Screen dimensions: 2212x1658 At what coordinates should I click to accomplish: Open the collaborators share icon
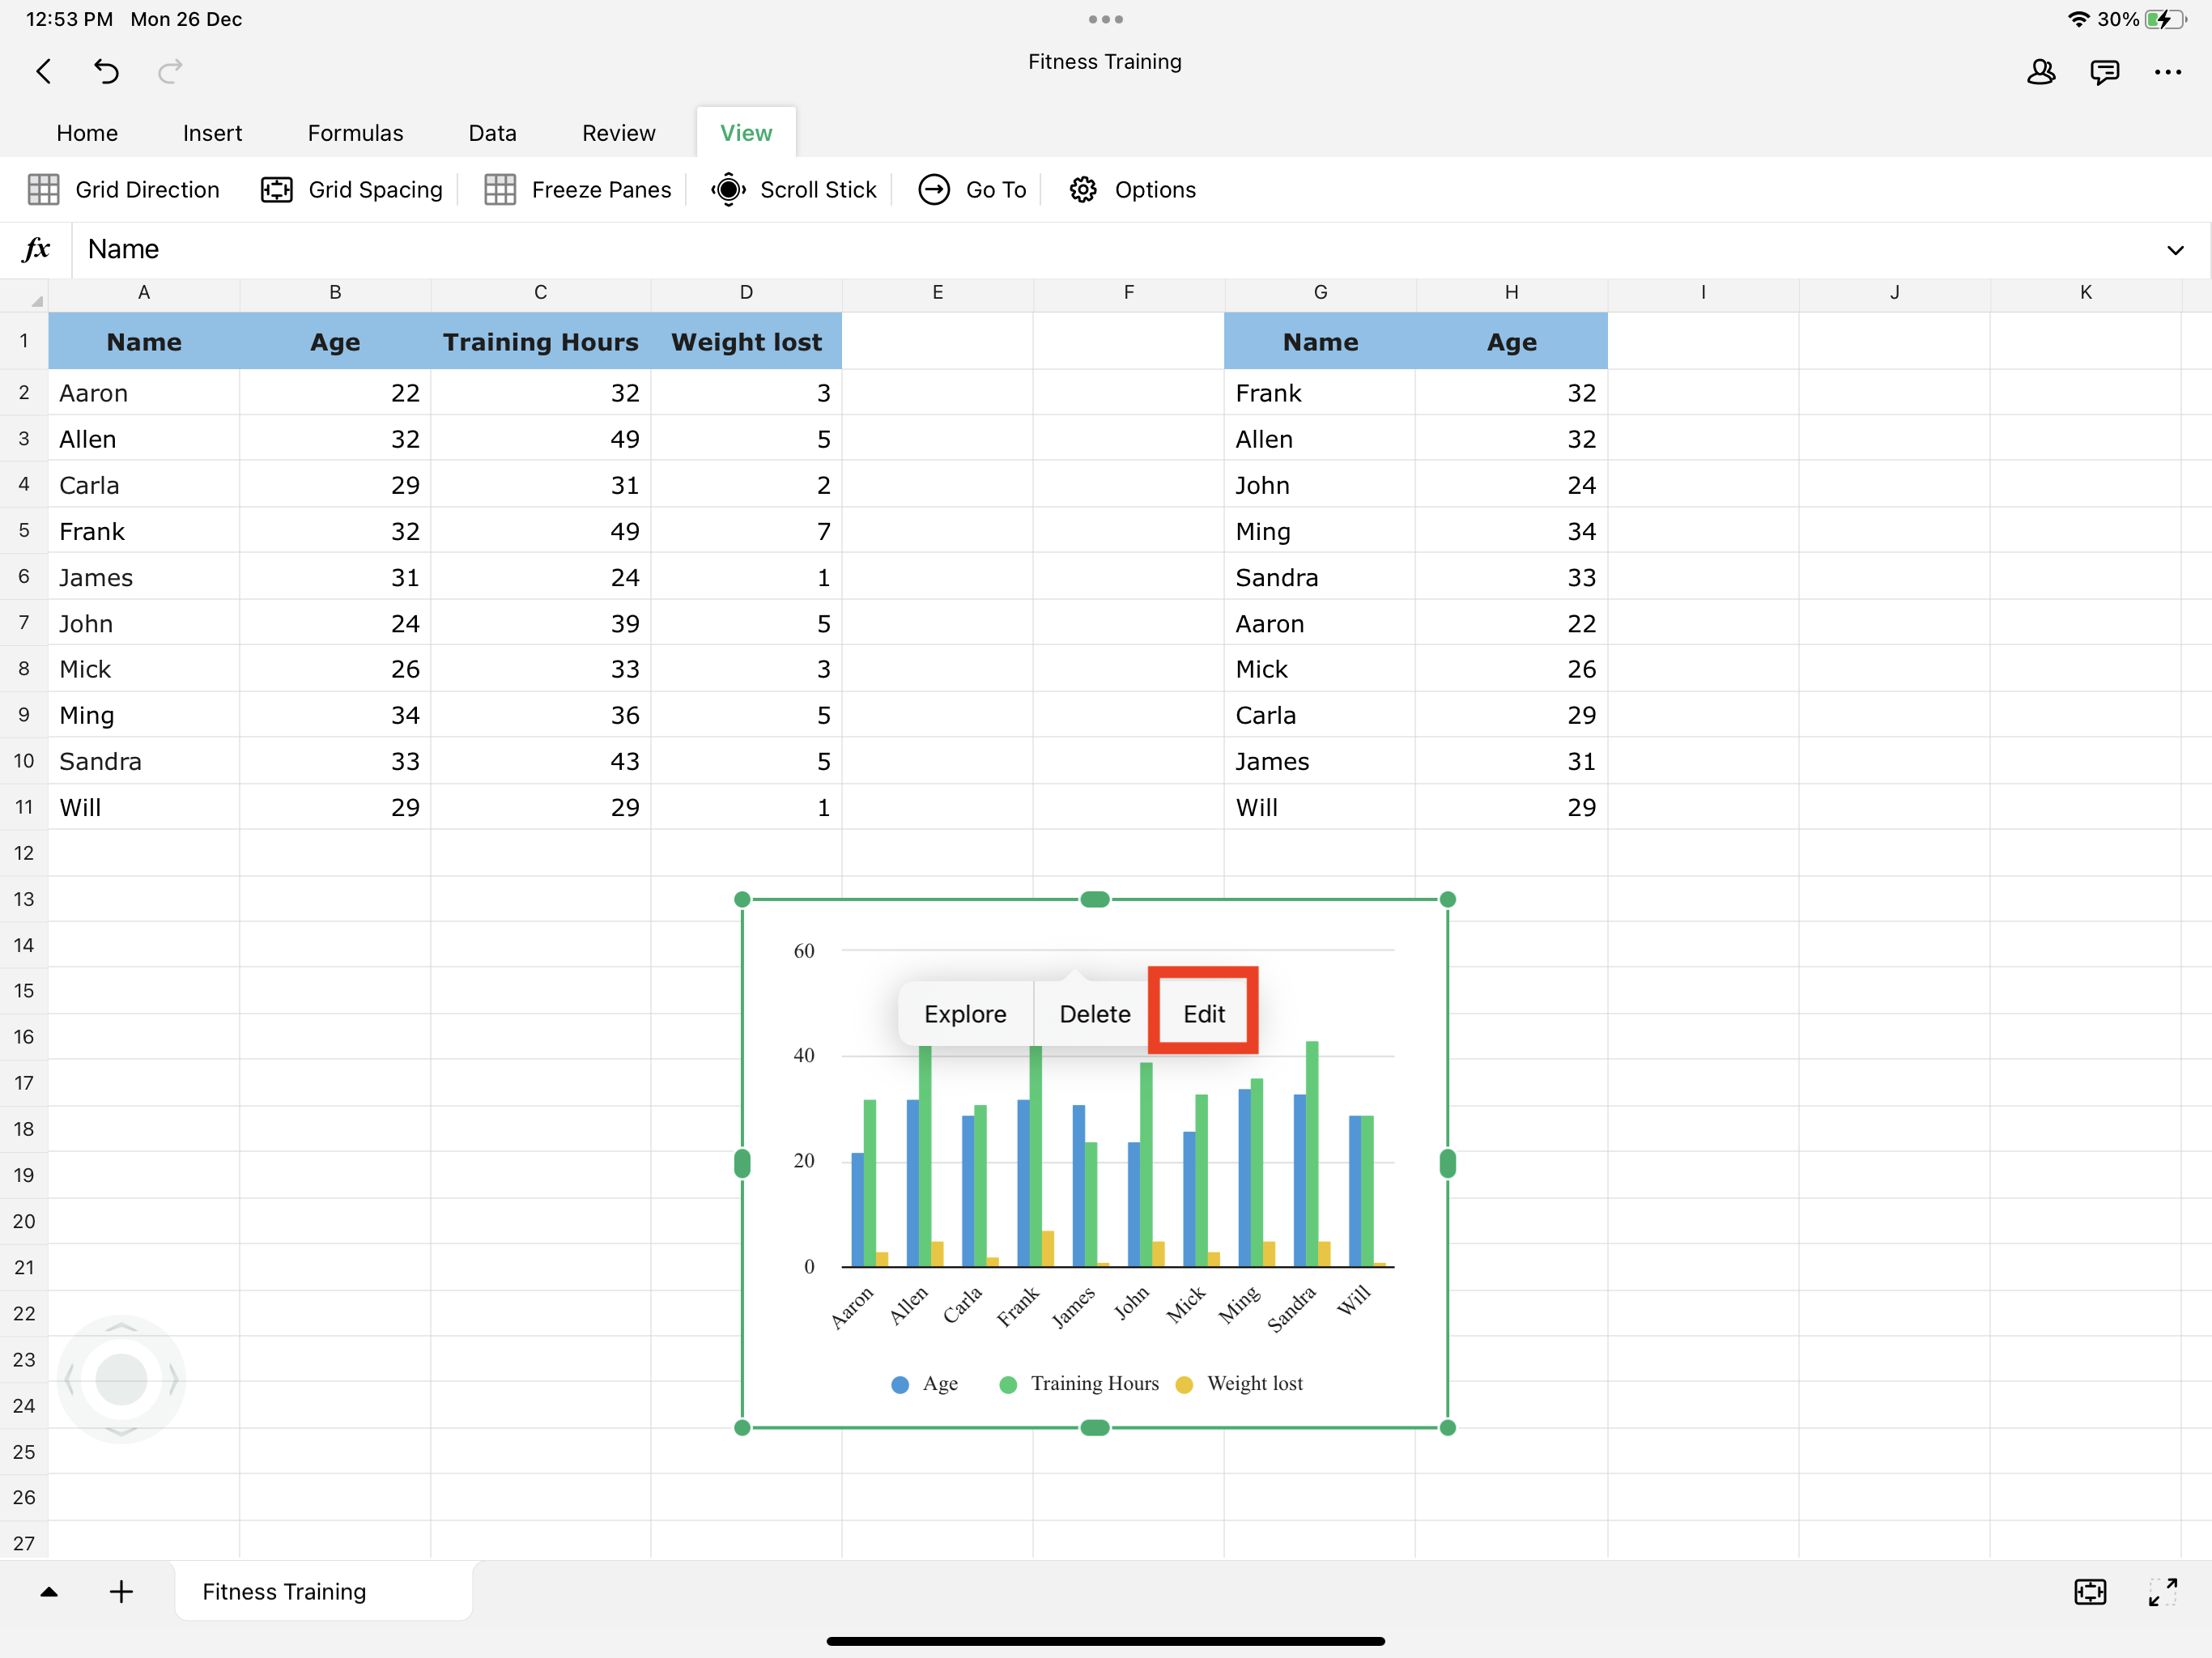2041,72
